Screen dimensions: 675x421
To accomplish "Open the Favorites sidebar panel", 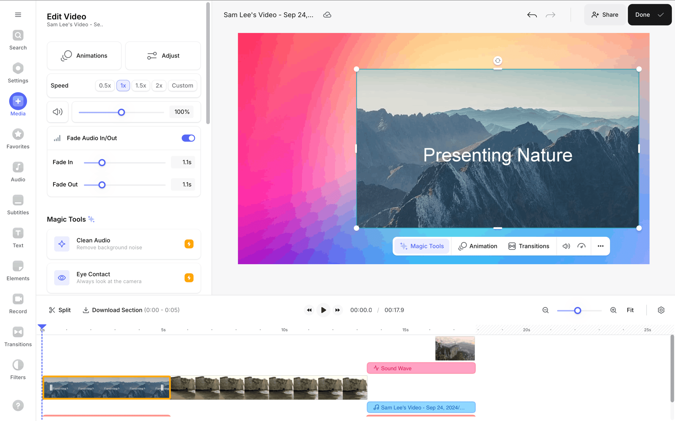I will (x=18, y=139).
